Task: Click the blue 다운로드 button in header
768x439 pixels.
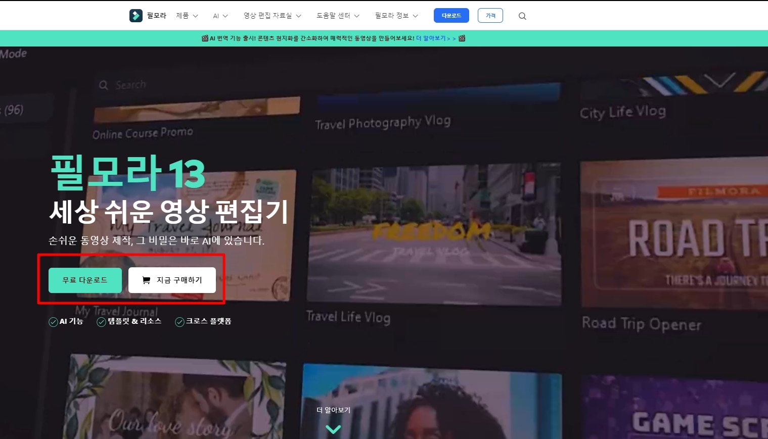Action: [x=451, y=16]
